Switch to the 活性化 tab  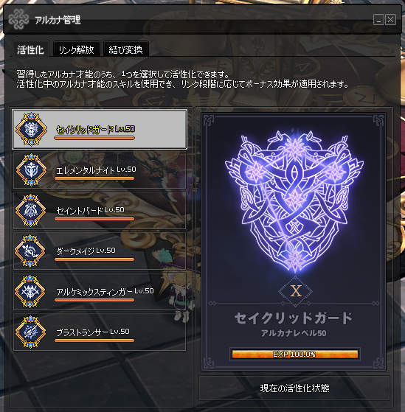tap(30, 49)
